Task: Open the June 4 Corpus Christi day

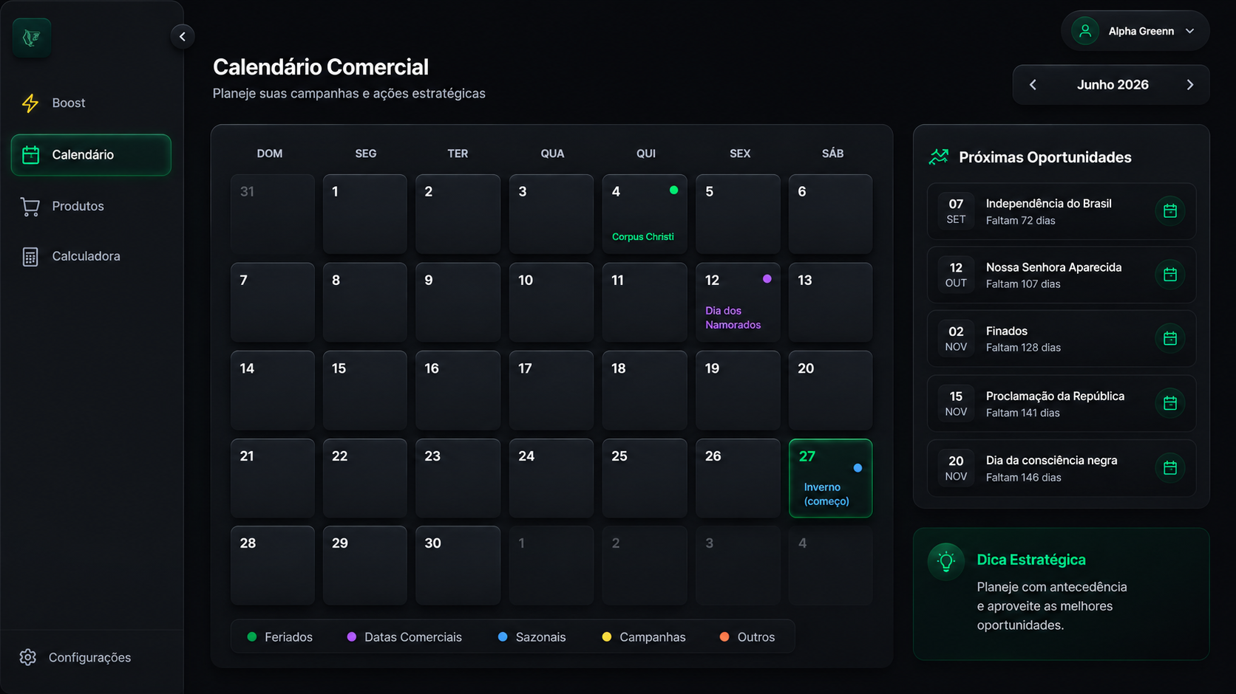Action: click(x=645, y=214)
